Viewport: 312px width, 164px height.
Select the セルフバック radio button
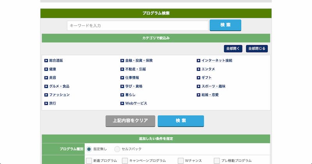[x=117, y=149]
